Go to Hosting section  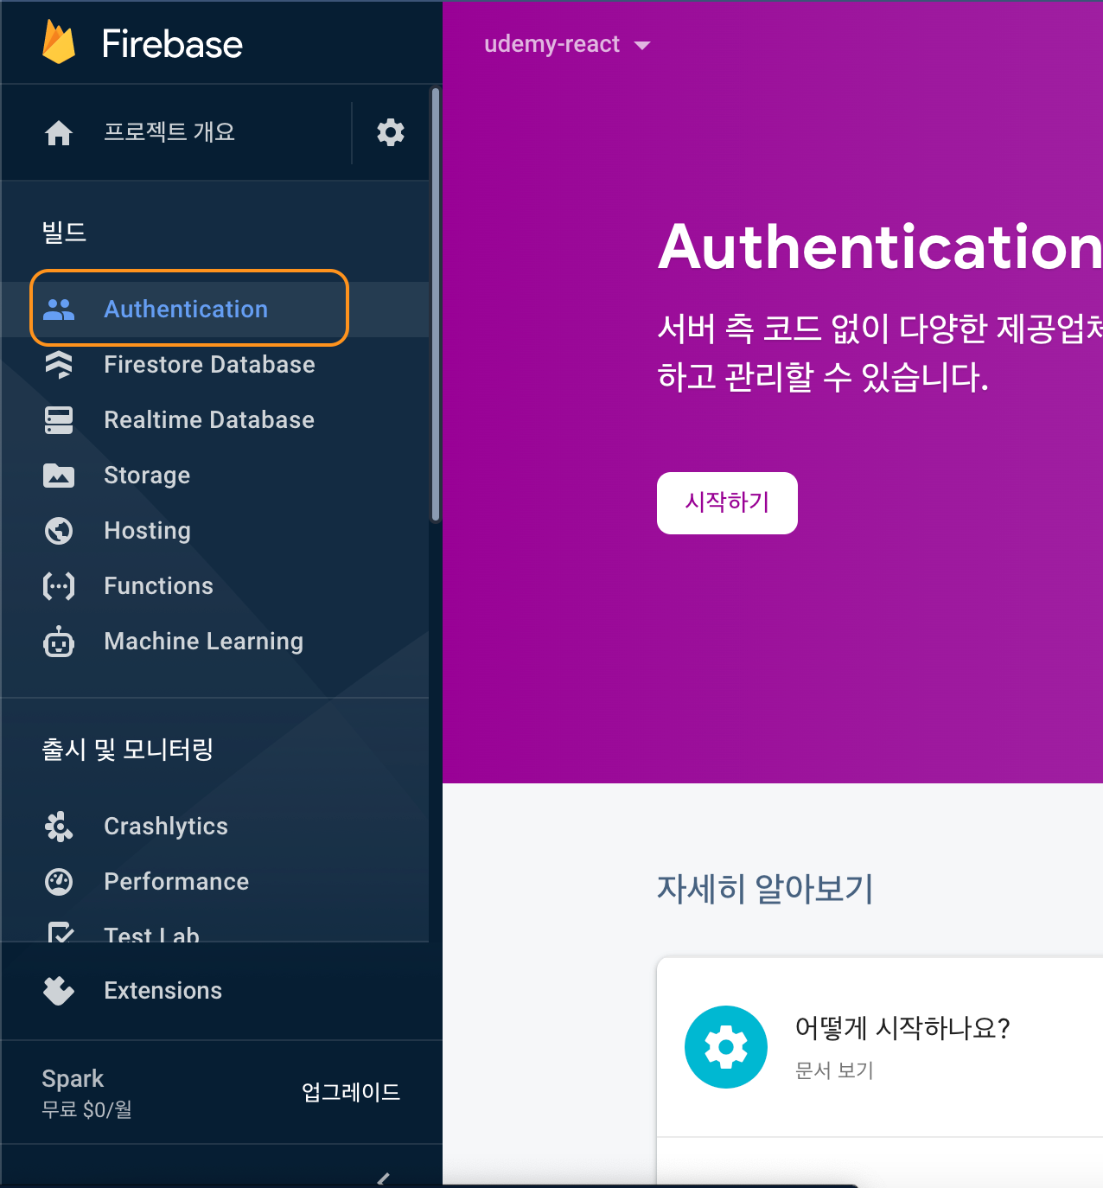tap(214, 531)
